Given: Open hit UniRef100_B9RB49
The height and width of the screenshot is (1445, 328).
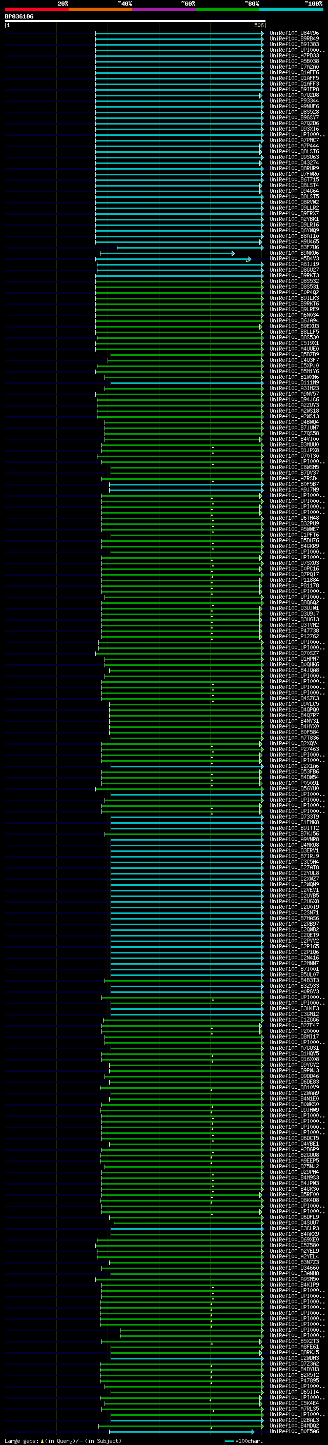Looking at the screenshot, I should (x=294, y=39).
